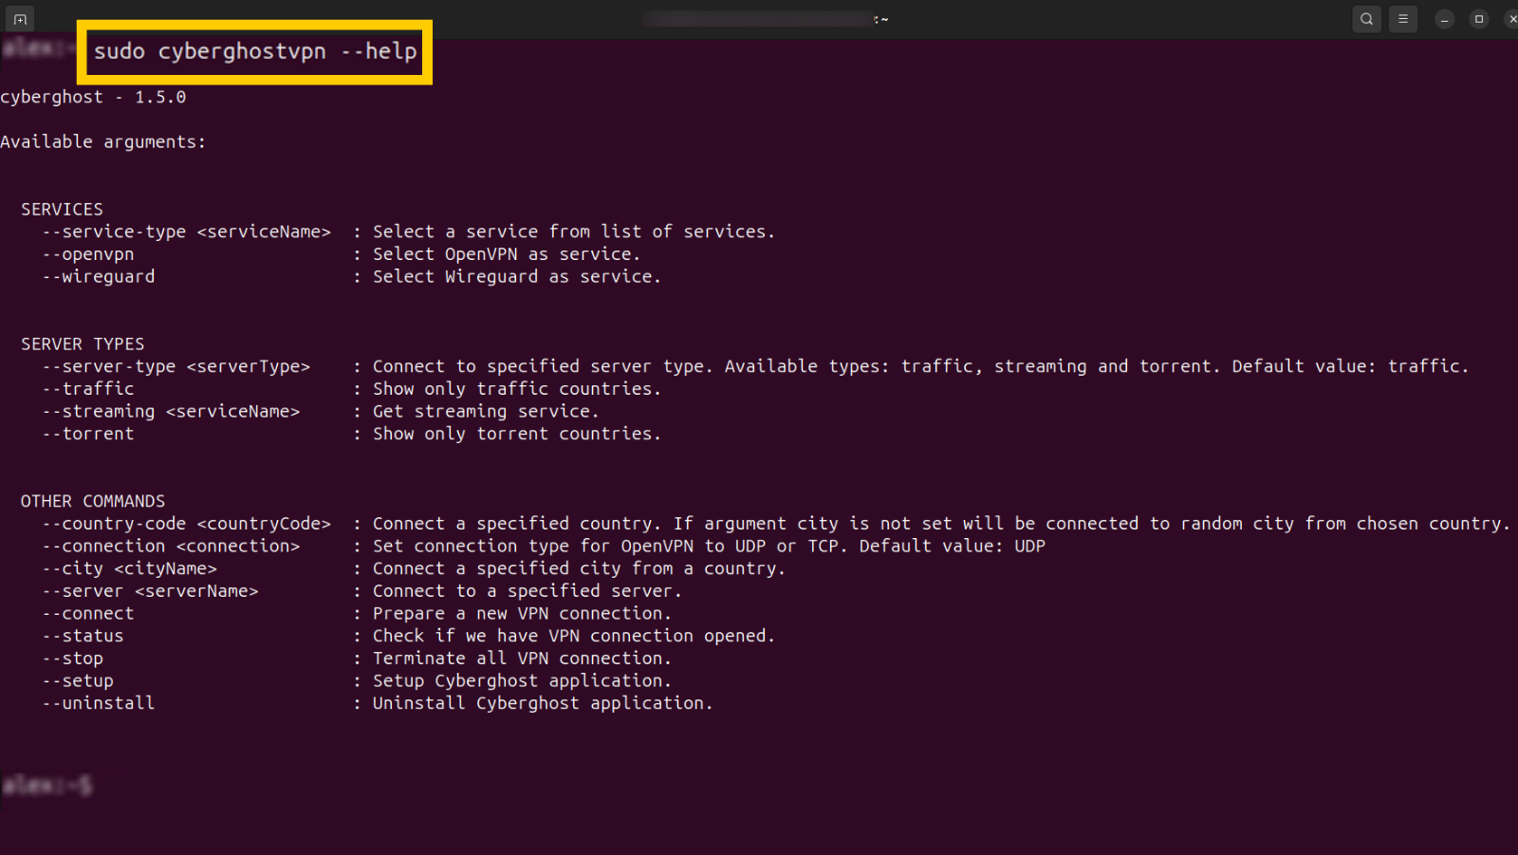Screen dimensions: 1518x855
Task: Click the 'Available arguments:' line
Action: (102, 141)
